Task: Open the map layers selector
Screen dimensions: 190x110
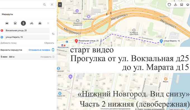Action: 187,5
